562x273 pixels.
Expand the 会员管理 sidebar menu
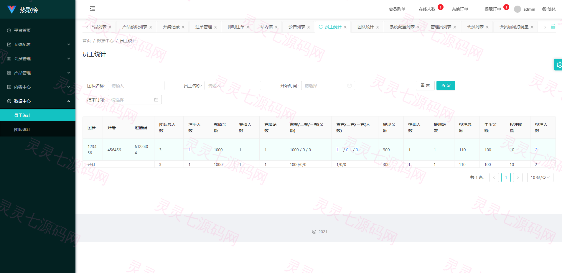coord(38,59)
